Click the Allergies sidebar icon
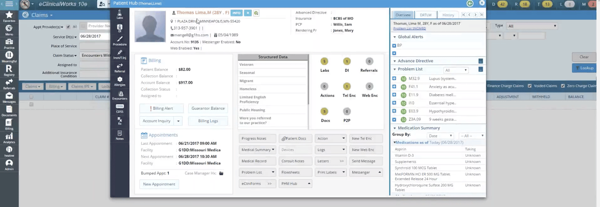600x207 pixels. tap(120, 81)
